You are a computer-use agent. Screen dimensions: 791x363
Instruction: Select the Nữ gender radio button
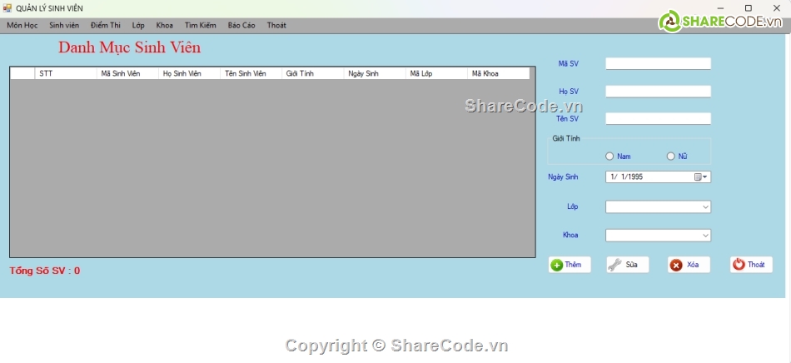[x=671, y=157]
